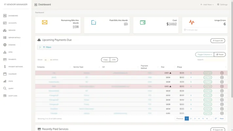Click Mark Paid on the 10/19 row
This screenshot has width=233, height=131.
coord(208,91)
